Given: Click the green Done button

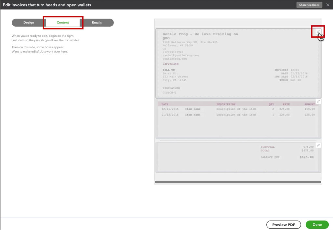Looking at the screenshot, I should [317, 224].
